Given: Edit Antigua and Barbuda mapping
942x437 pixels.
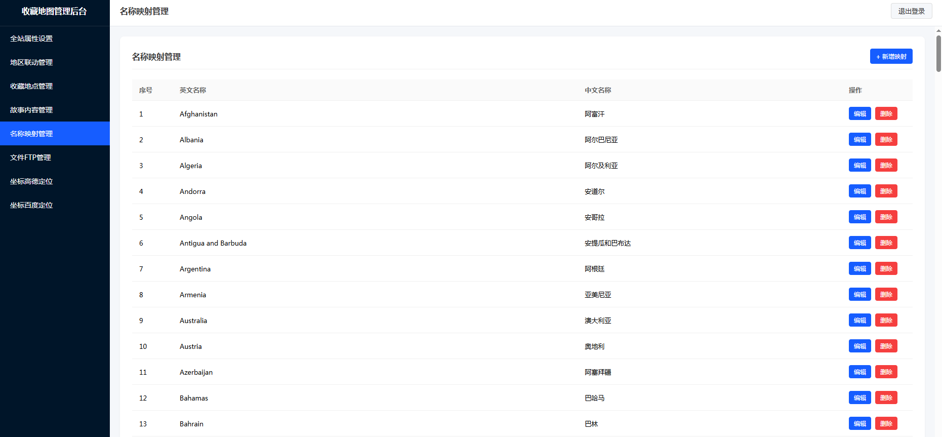Looking at the screenshot, I should [859, 243].
